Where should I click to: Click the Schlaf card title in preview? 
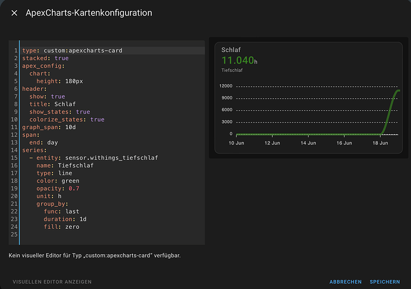[x=231, y=50]
